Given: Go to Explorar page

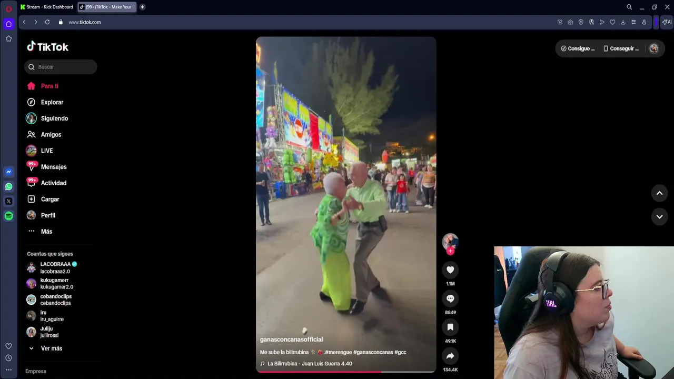Looking at the screenshot, I should 45,102.
